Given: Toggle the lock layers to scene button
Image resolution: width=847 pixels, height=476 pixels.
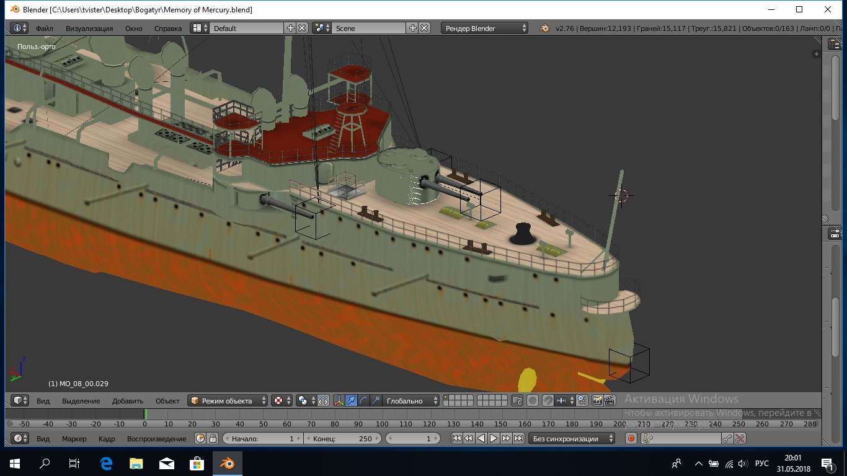Looking at the screenshot, I should 517,400.
